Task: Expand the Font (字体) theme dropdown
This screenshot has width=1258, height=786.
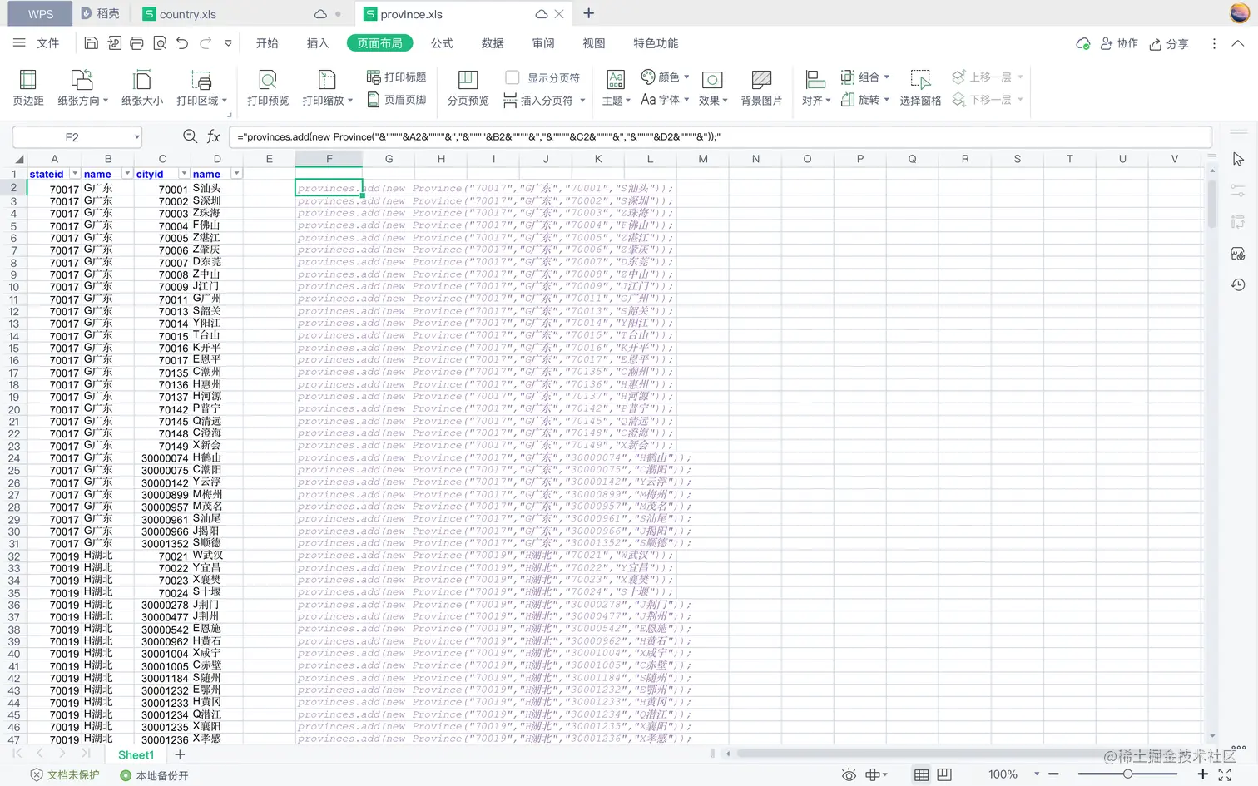Action: coord(686,100)
